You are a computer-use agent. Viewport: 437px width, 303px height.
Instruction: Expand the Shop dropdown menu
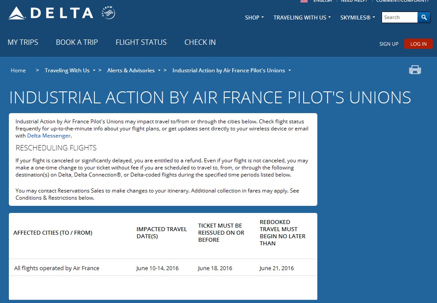pyautogui.click(x=254, y=18)
